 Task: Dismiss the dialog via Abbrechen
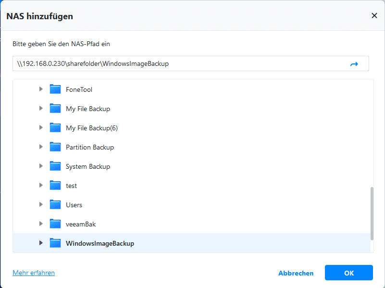[296, 273]
